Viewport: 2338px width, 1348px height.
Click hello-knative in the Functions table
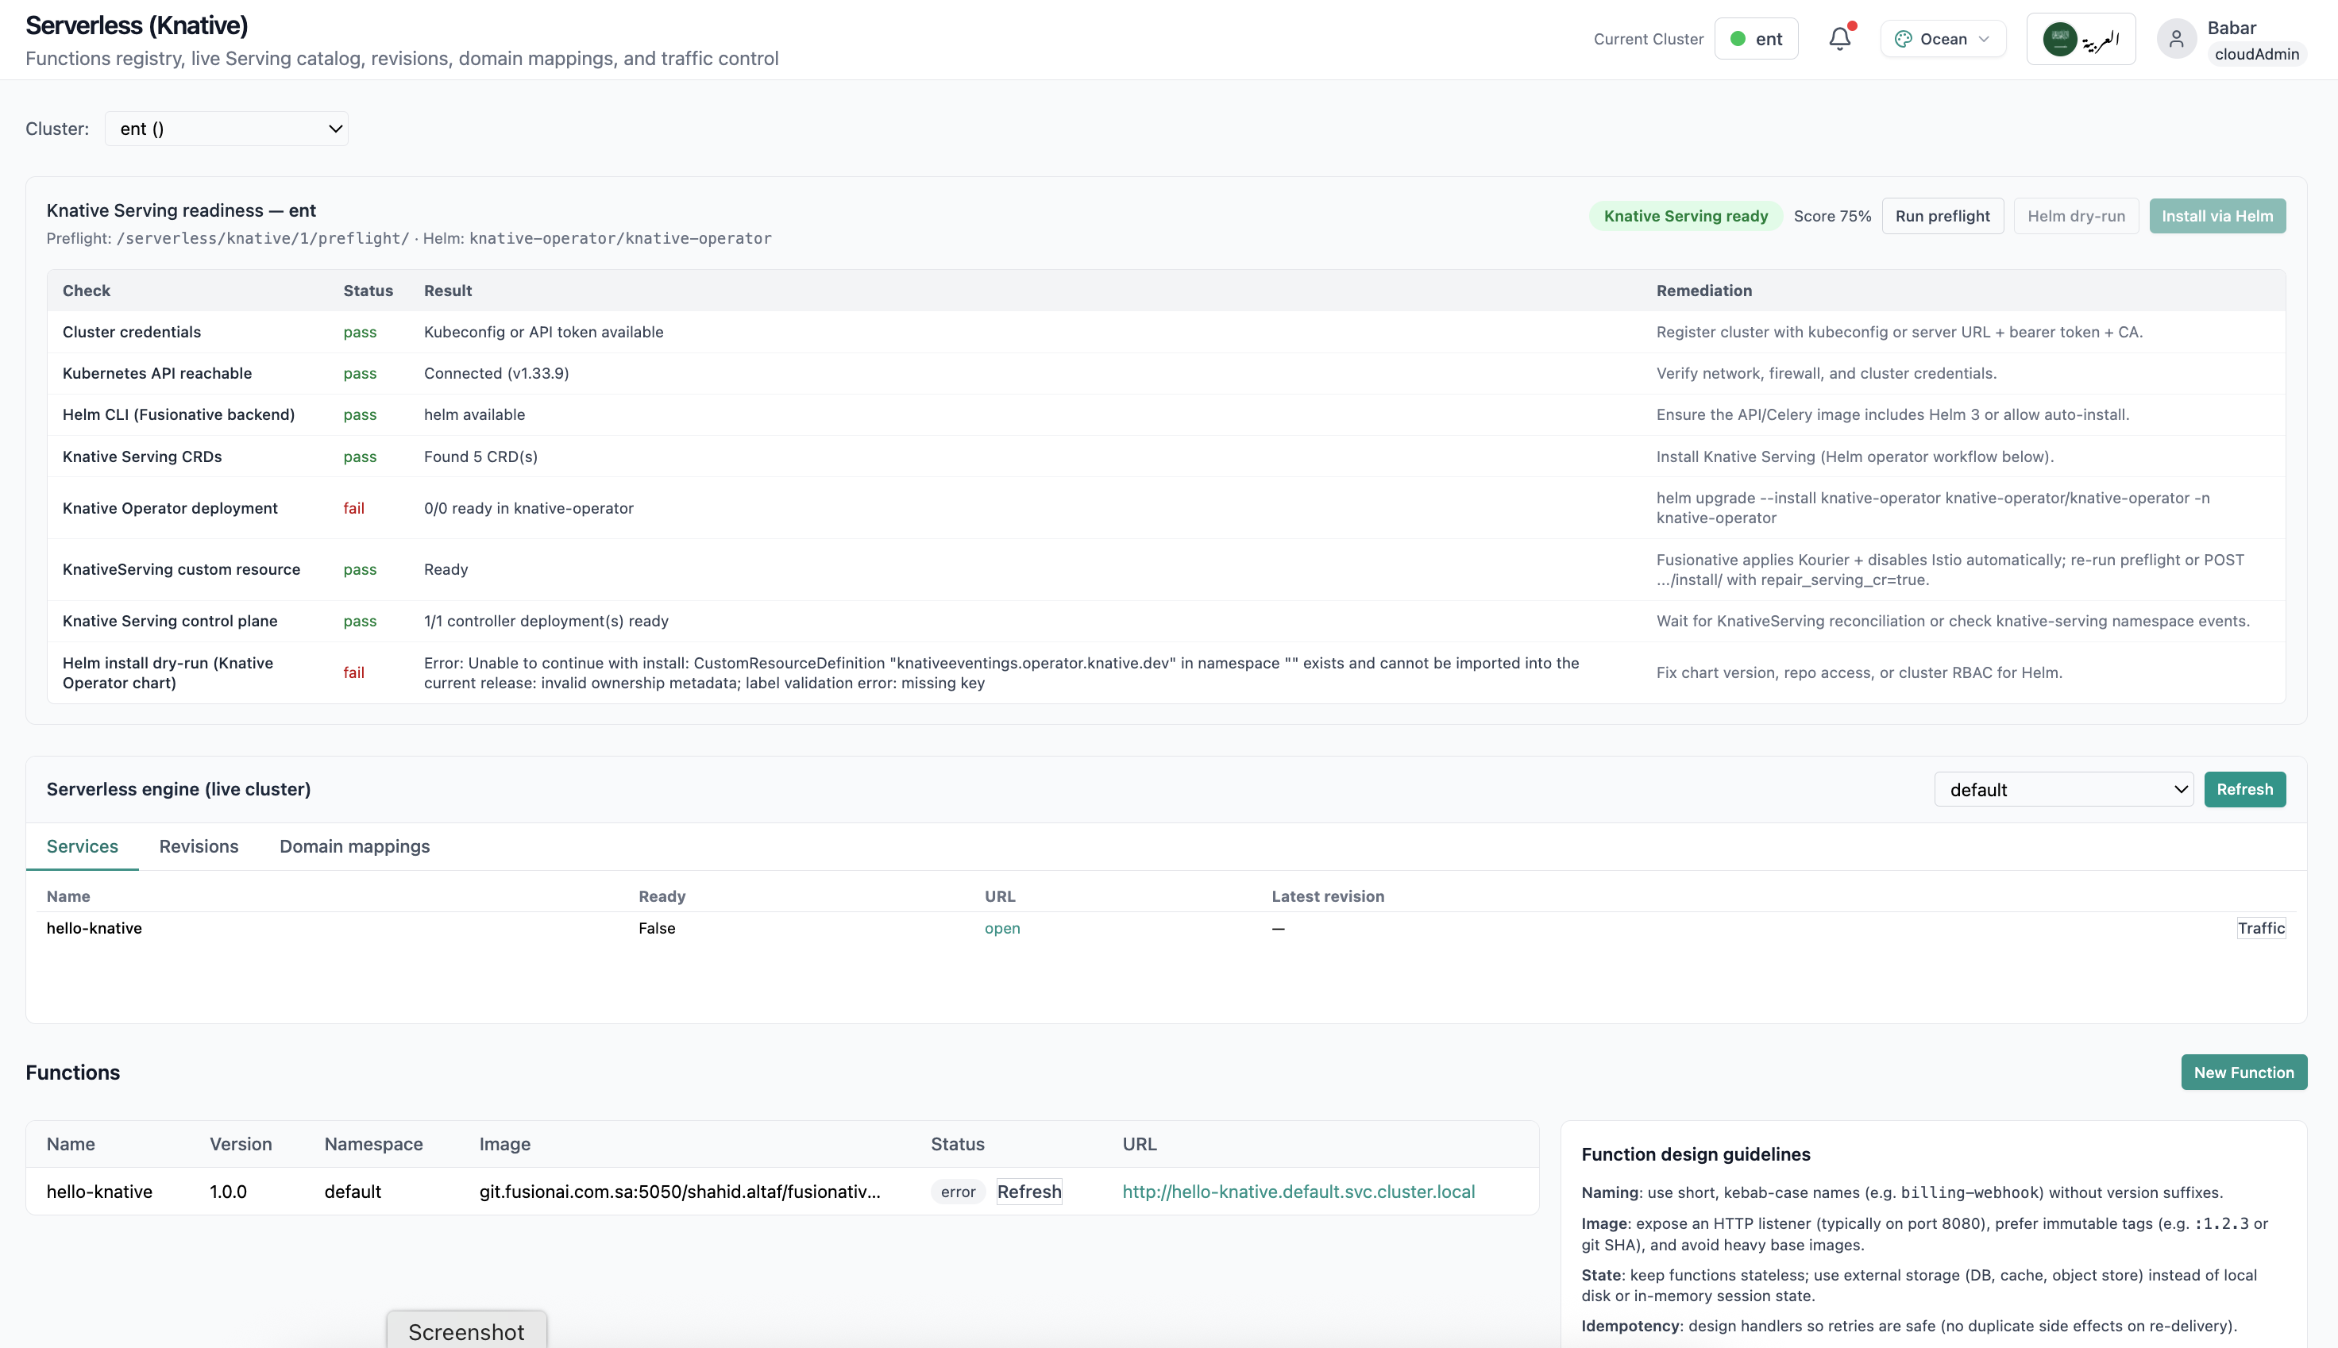99,1192
